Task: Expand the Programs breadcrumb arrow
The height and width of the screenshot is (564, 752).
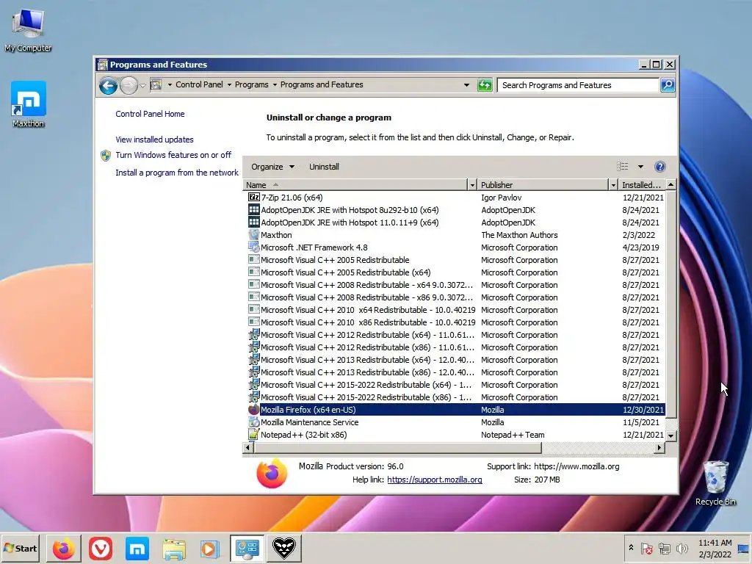Action: pos(275,85)
